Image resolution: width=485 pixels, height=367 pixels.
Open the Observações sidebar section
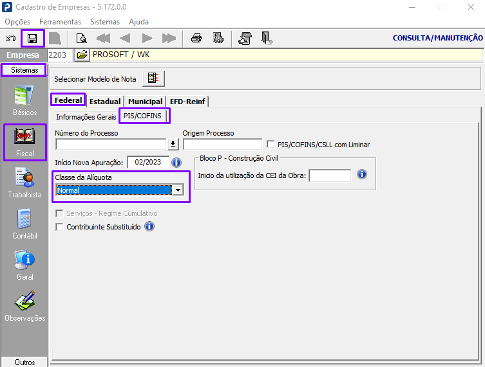pos(24,307)
